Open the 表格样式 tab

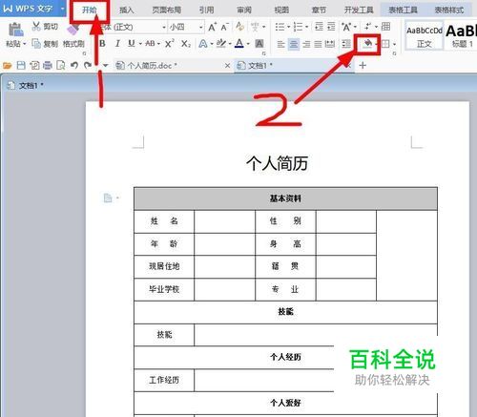click(449, 10)
